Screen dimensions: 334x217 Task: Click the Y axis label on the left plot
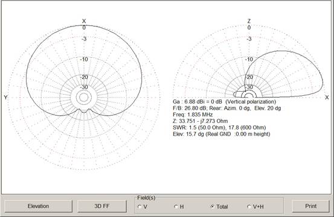tap(6, 97)
